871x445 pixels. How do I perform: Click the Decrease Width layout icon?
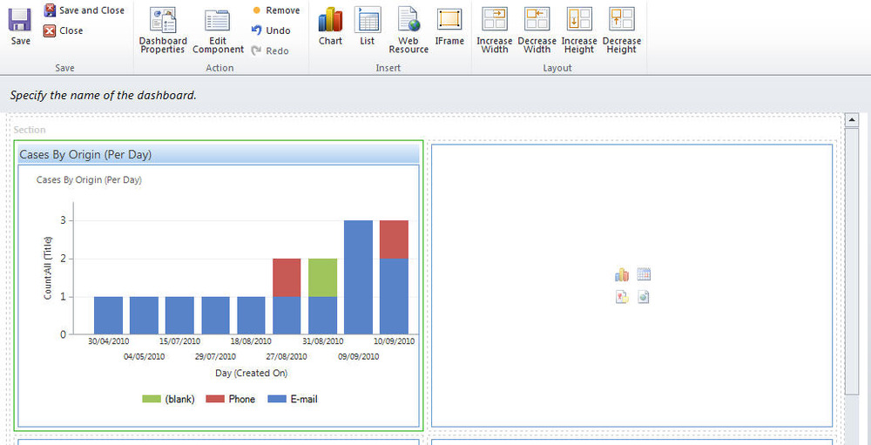537,30
